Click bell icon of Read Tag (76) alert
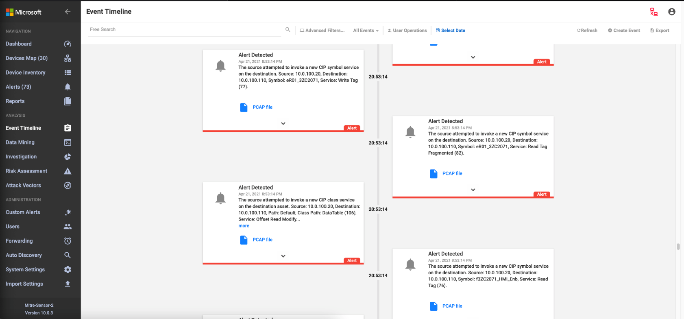Viewport: 684px width, 319px height. [410, 264]
